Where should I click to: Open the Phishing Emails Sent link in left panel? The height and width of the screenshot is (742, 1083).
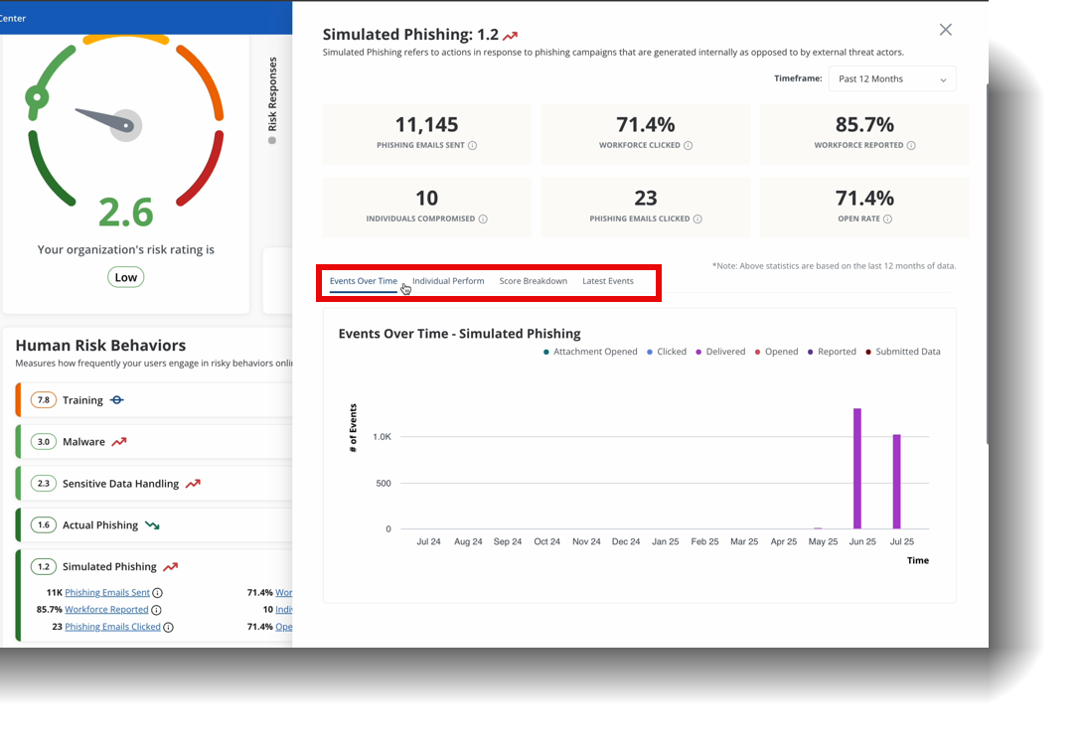point(107,593)
